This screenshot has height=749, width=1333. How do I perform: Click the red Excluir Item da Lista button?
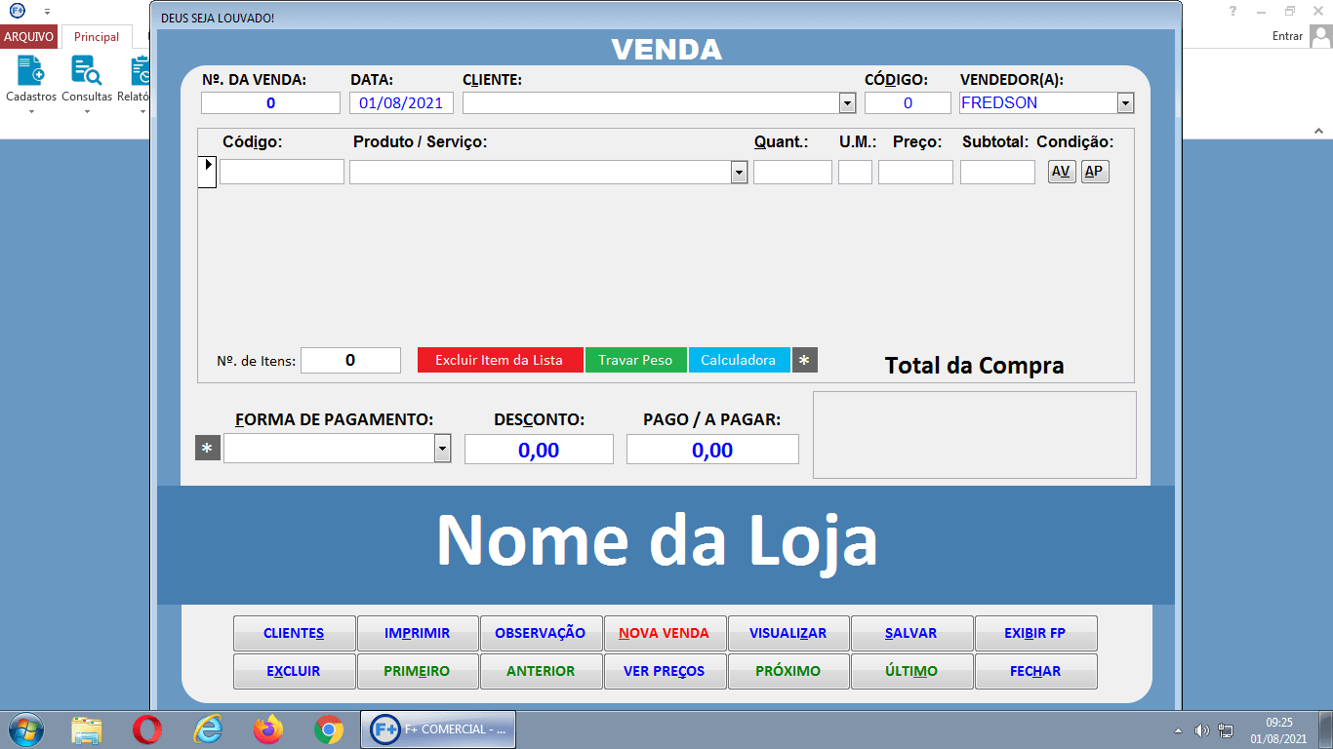(499, 360)
